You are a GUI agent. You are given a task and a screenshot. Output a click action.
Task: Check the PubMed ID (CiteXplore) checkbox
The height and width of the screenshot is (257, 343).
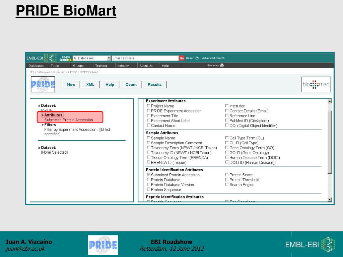(x=227, y=120)
